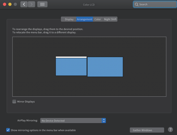This screenshot has height=135, width=177.
Task: Enable the Mirror Displays checkbox
Action: (14, 102)
